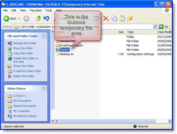Click Rename this folder link
The width and height of the screenshot is (177, 134).
25,43
